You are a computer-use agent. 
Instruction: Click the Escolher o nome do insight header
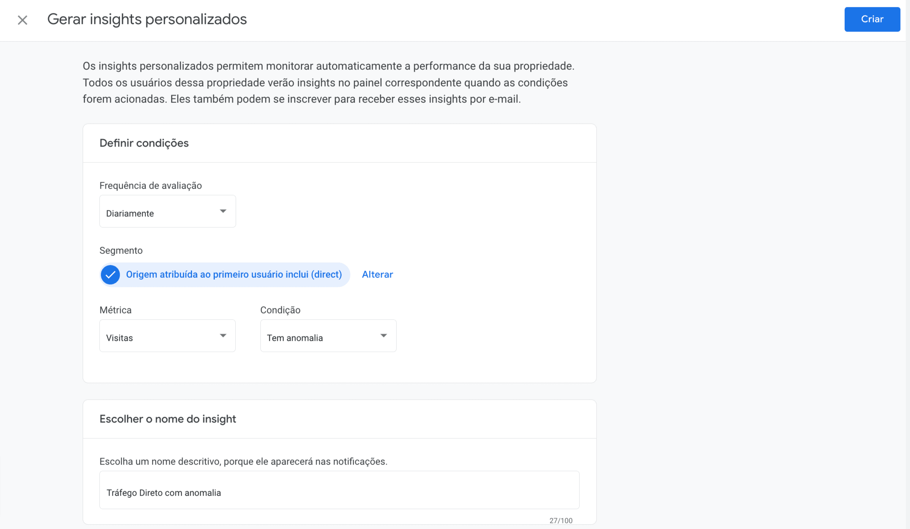[x=168, y=419]
